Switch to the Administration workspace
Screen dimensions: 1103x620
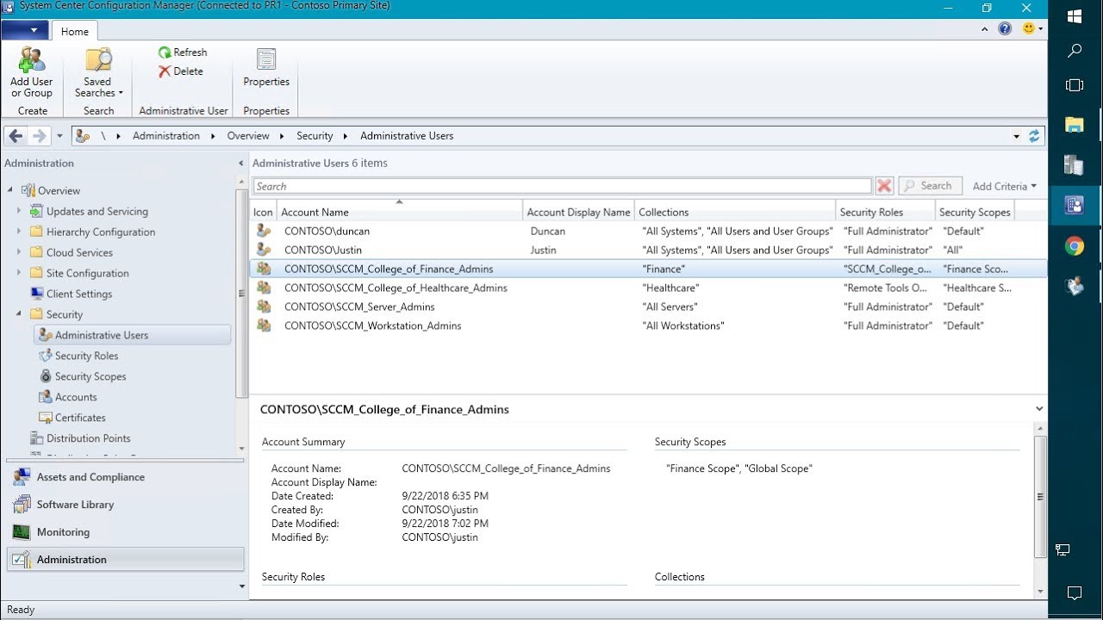(126, 560)
